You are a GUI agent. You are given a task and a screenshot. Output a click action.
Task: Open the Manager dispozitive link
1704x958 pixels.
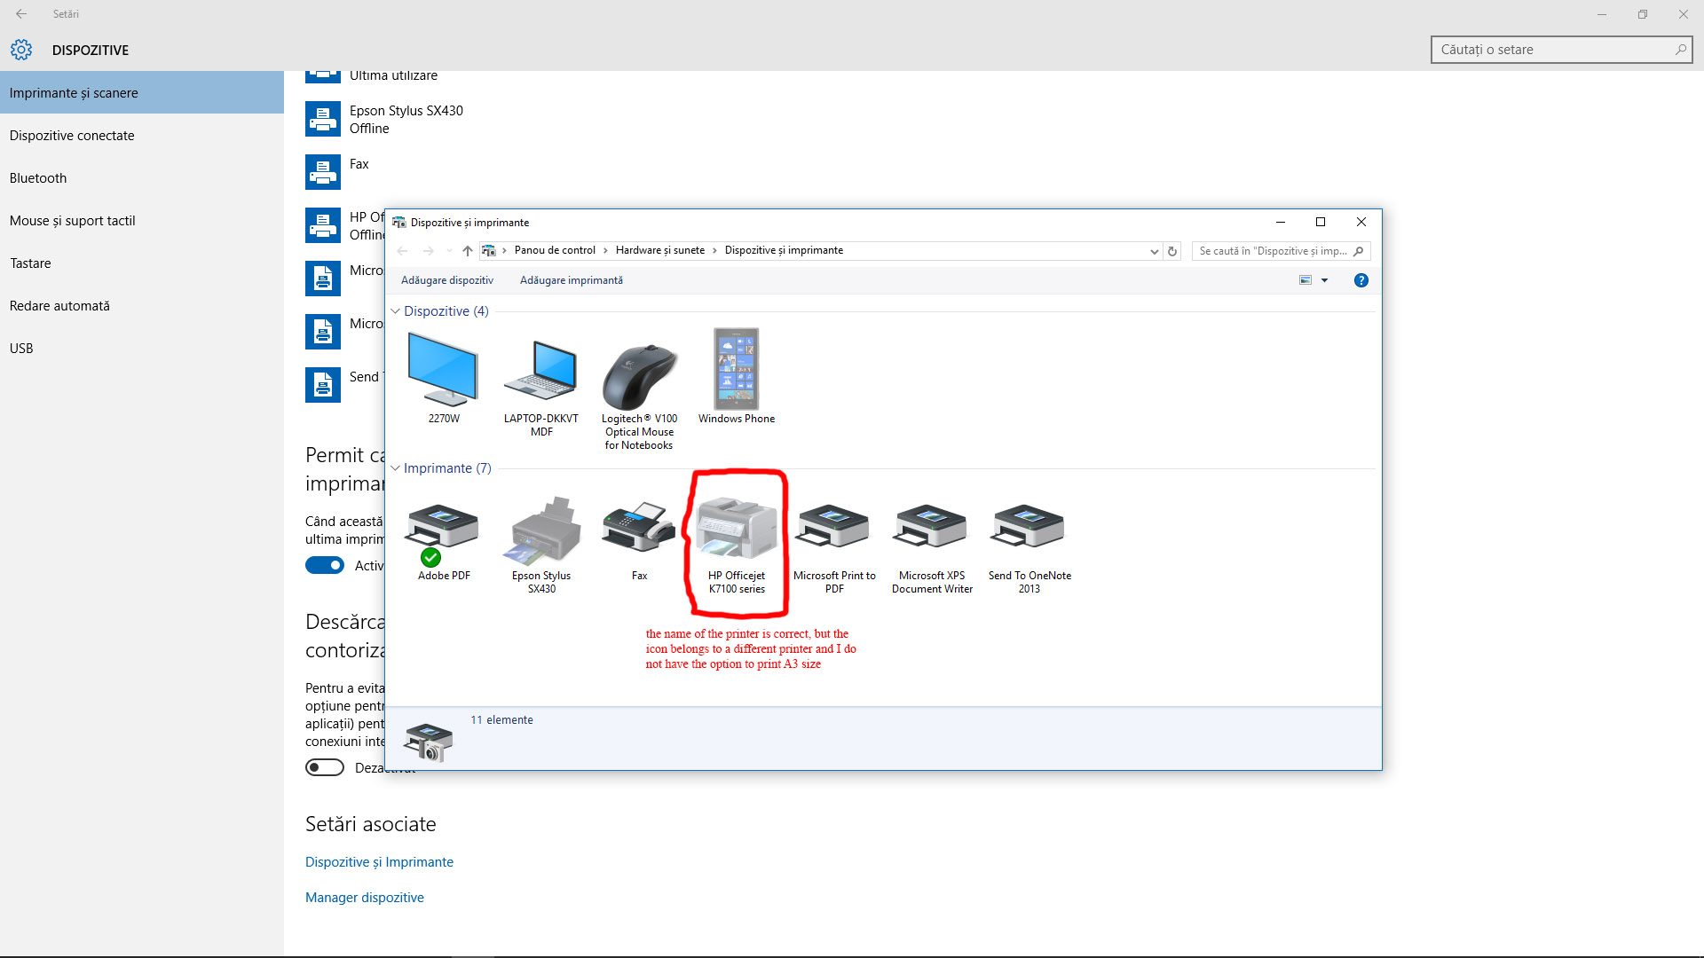[x=365, y=898]
